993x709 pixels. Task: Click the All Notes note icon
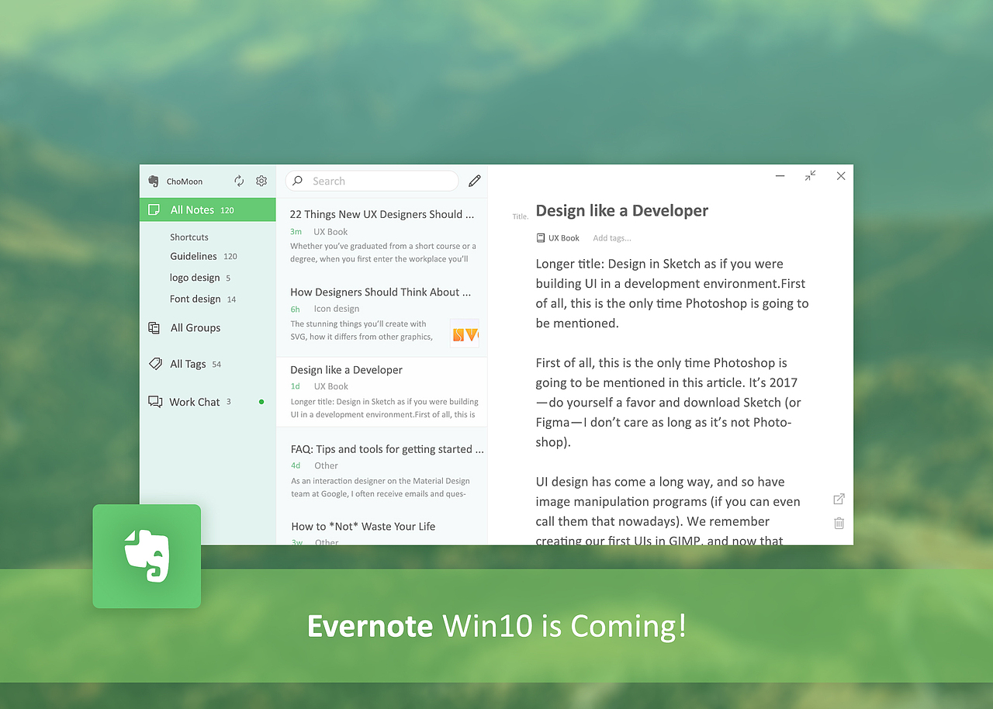pos(154,209)
